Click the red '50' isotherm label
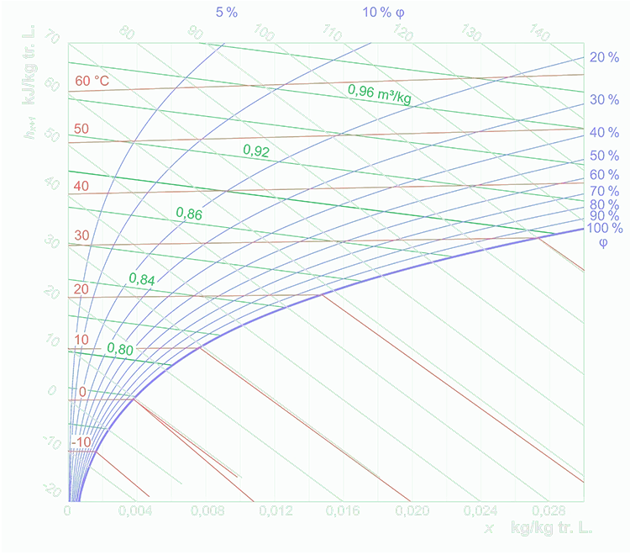630x555 pixels. (81, 129)
